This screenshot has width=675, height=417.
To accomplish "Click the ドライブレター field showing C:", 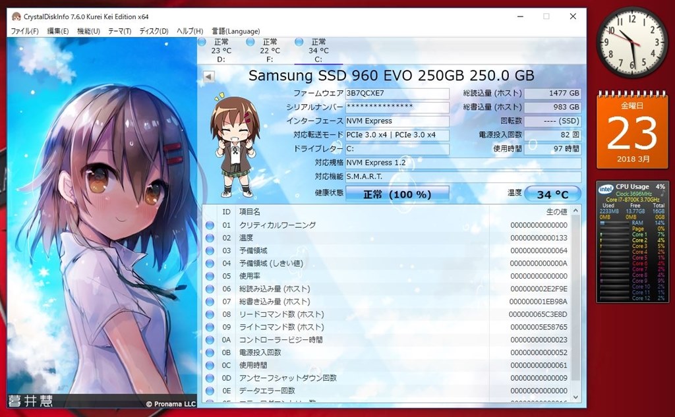I will pos(397,148).
